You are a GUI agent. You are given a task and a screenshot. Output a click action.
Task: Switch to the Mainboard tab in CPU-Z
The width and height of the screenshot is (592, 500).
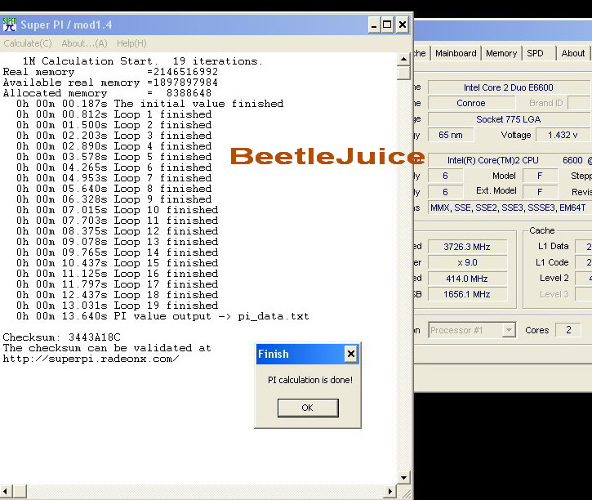456,53
